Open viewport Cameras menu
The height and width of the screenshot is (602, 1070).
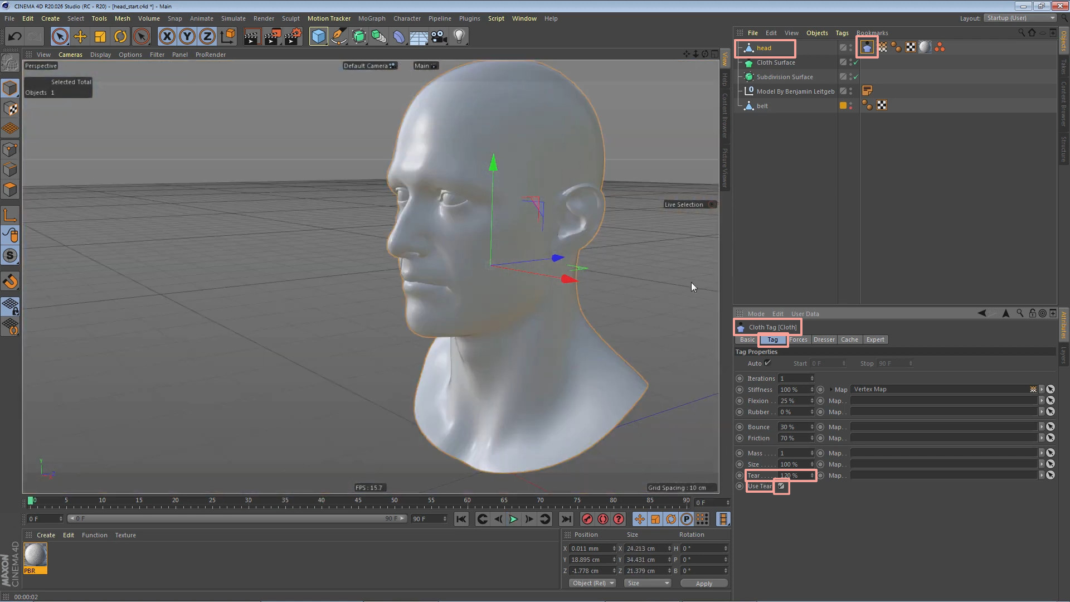point(70,55)
